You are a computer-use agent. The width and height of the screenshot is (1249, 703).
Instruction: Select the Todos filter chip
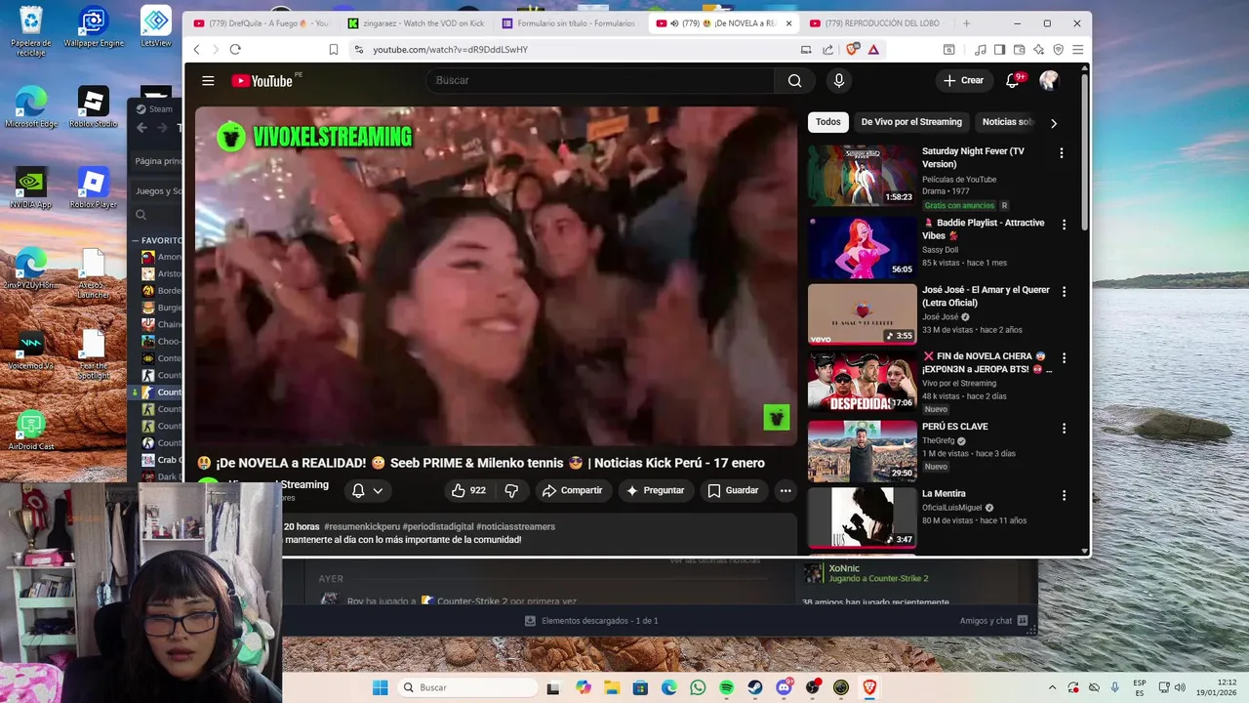(828, 122)
